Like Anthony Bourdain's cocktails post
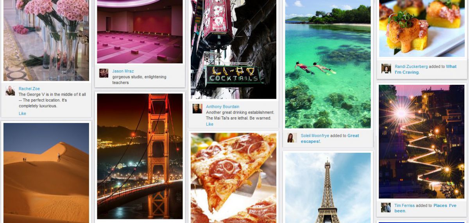This screenshot has height=223, width=469. (x=209, y=124)
